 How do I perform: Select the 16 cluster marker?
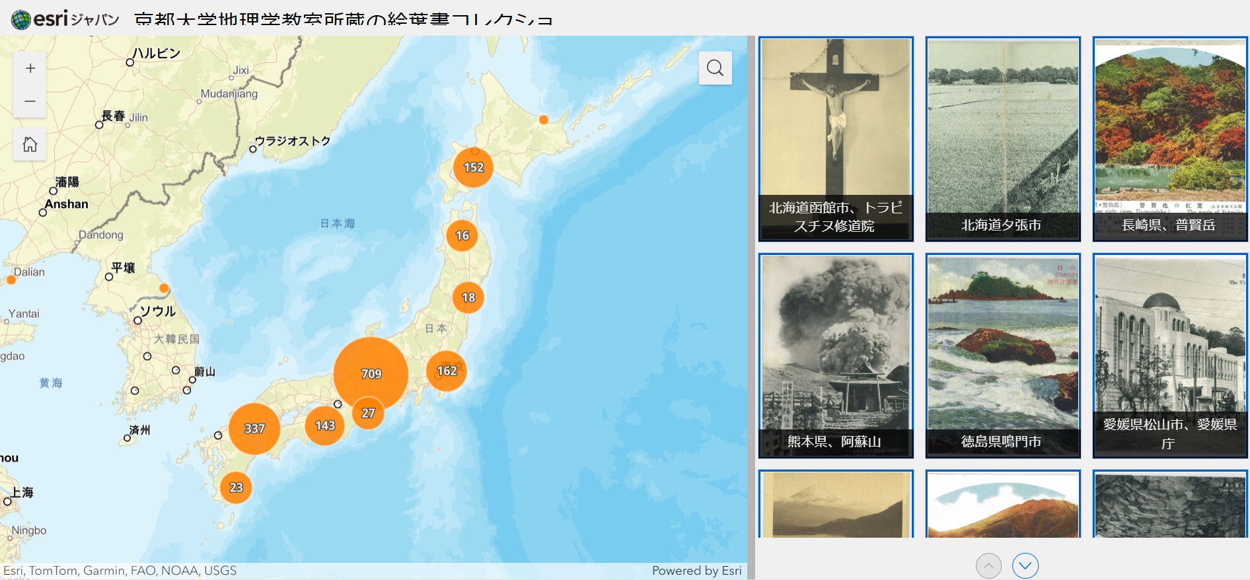[462, 235]
